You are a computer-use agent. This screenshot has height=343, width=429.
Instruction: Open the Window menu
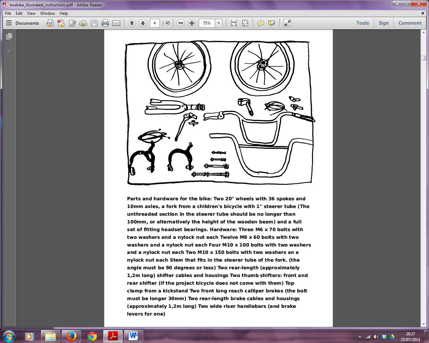click(47, 13)
